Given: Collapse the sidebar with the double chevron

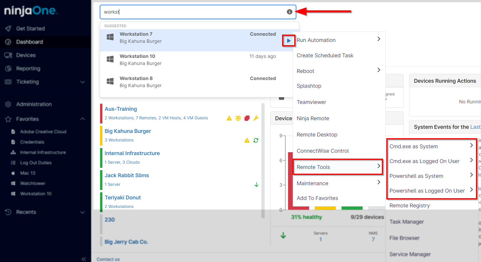Looking at the screenshot, I should pos(84,259).
